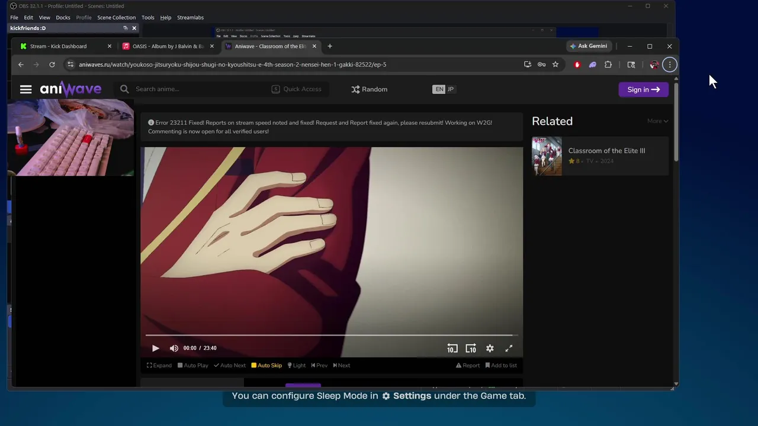Rewind the video ten seconds

[x=452, y=348]
